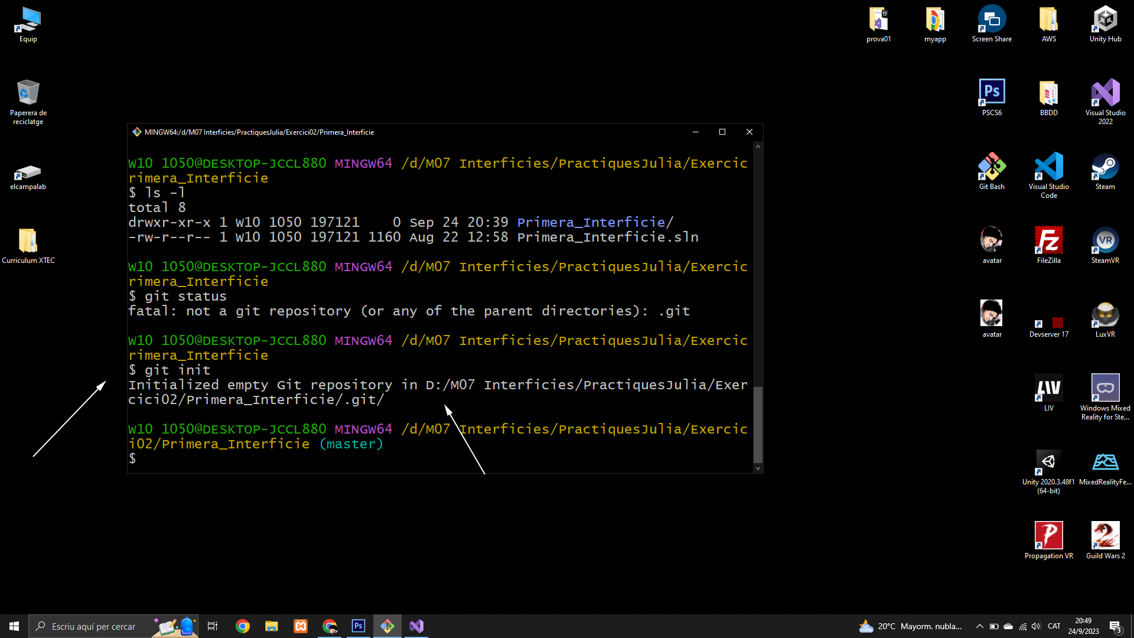Launch the Unity Hub desktop icon
The width and height of the screenshot is (1134, 638).
1105,22
